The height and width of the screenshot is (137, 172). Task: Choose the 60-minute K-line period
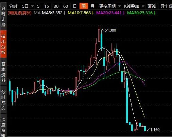[x=66, y=6]
